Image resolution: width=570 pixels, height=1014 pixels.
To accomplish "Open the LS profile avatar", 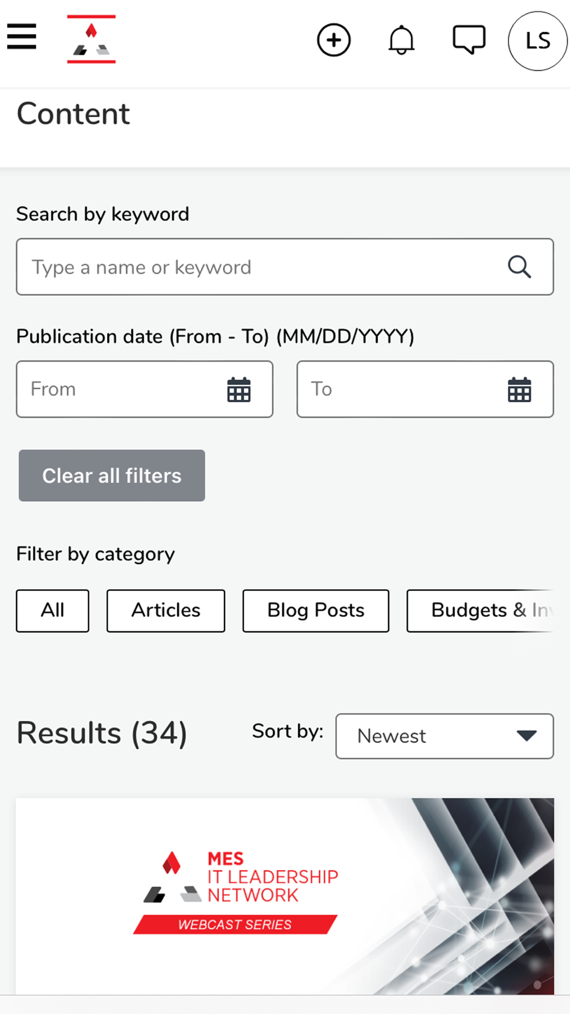I will (537, 41).
